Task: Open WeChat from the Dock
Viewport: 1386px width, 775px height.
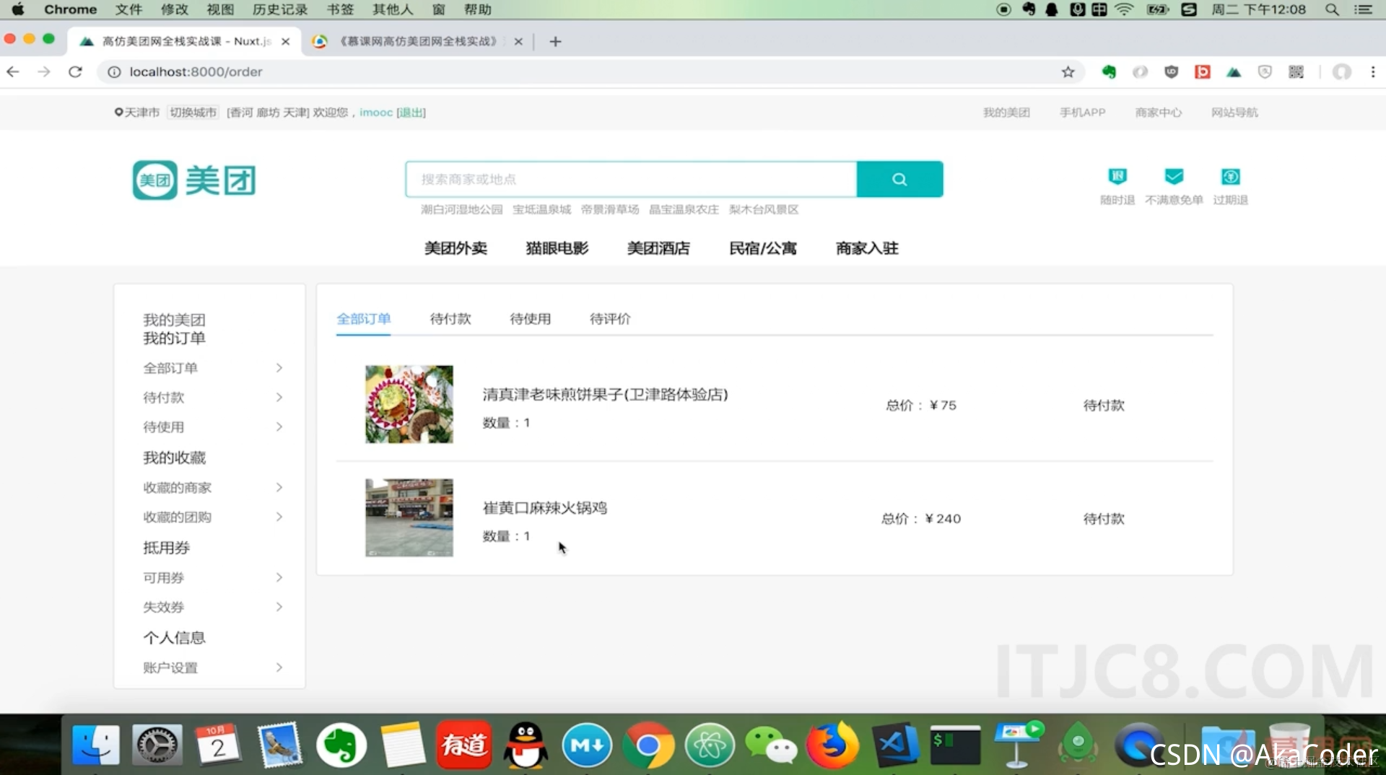Action: click(x=772, y=745)
